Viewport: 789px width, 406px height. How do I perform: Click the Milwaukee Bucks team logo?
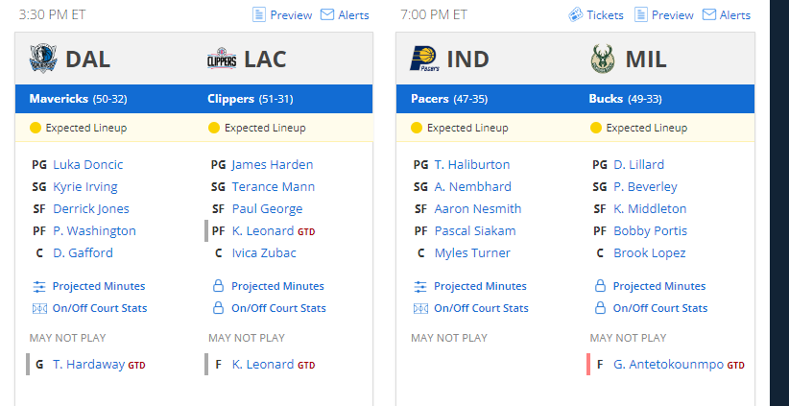pyautogui.click(x=603, y=59)
